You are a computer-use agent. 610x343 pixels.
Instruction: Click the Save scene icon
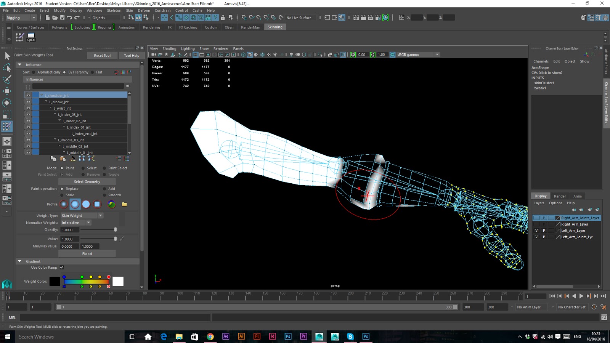[62, 18]
